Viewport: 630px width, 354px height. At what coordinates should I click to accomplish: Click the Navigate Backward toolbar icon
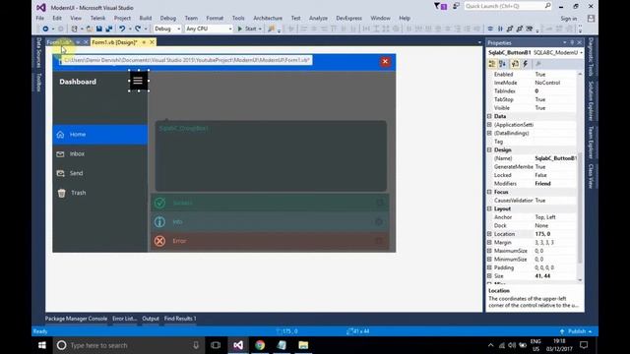pos(45,29)
